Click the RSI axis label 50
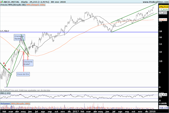 coord(161,97)
